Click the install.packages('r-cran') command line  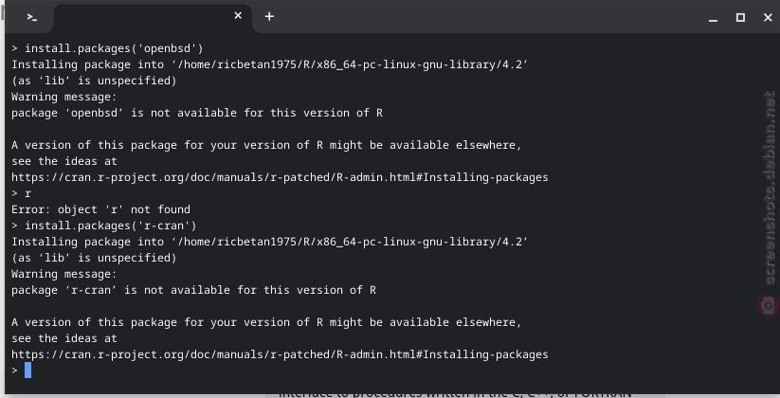(x=104, y=226)
